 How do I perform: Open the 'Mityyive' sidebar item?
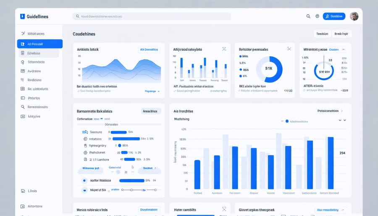click(34, 116)
